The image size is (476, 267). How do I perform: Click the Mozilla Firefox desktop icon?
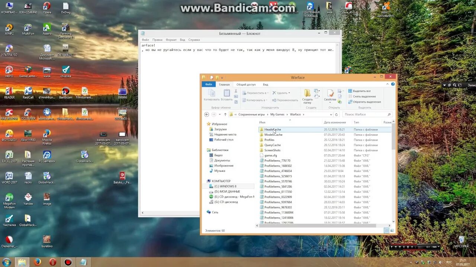(47, 137)
